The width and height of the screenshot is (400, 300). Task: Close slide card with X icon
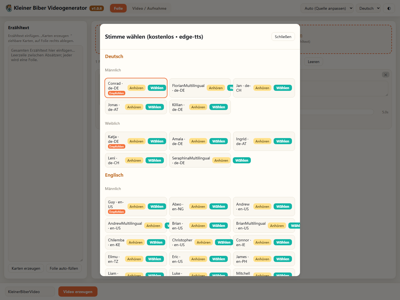(386, 75)
